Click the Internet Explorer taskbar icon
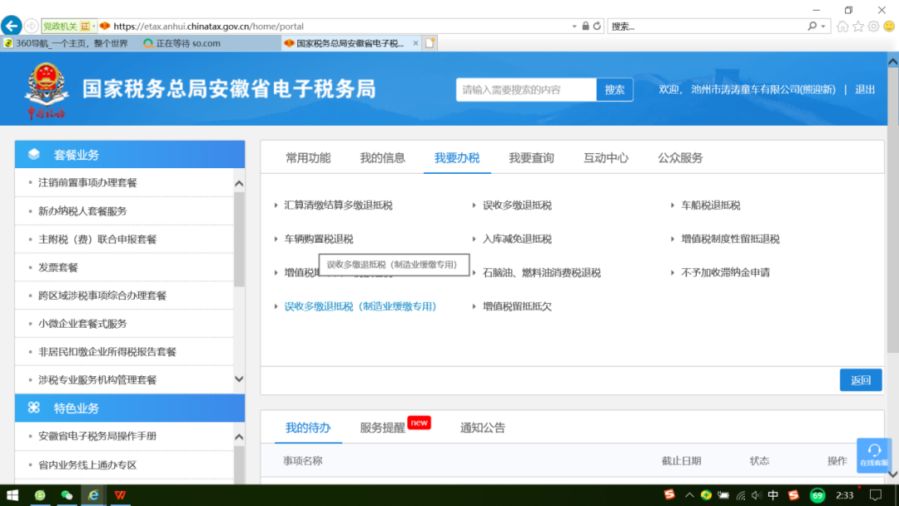Screen dimensions: 899x506 click(93, 495)
